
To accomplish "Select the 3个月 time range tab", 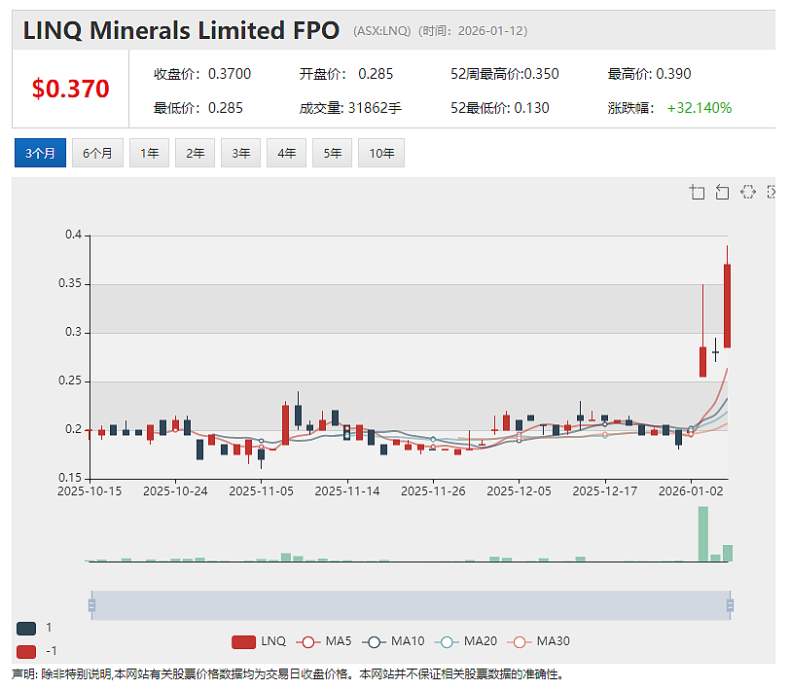I will (40, 153).
